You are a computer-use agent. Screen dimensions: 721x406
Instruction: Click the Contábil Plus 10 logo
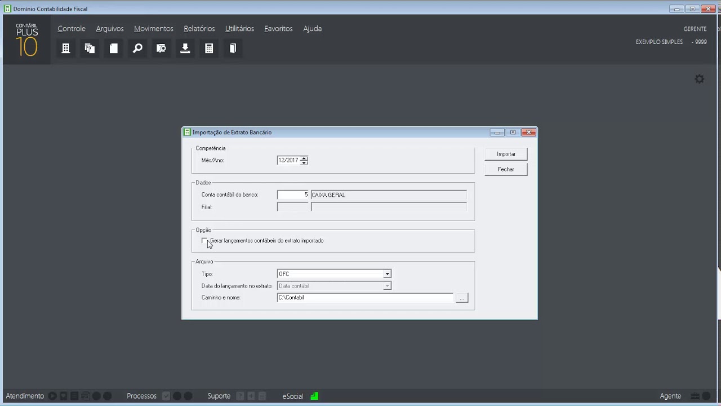26,39
